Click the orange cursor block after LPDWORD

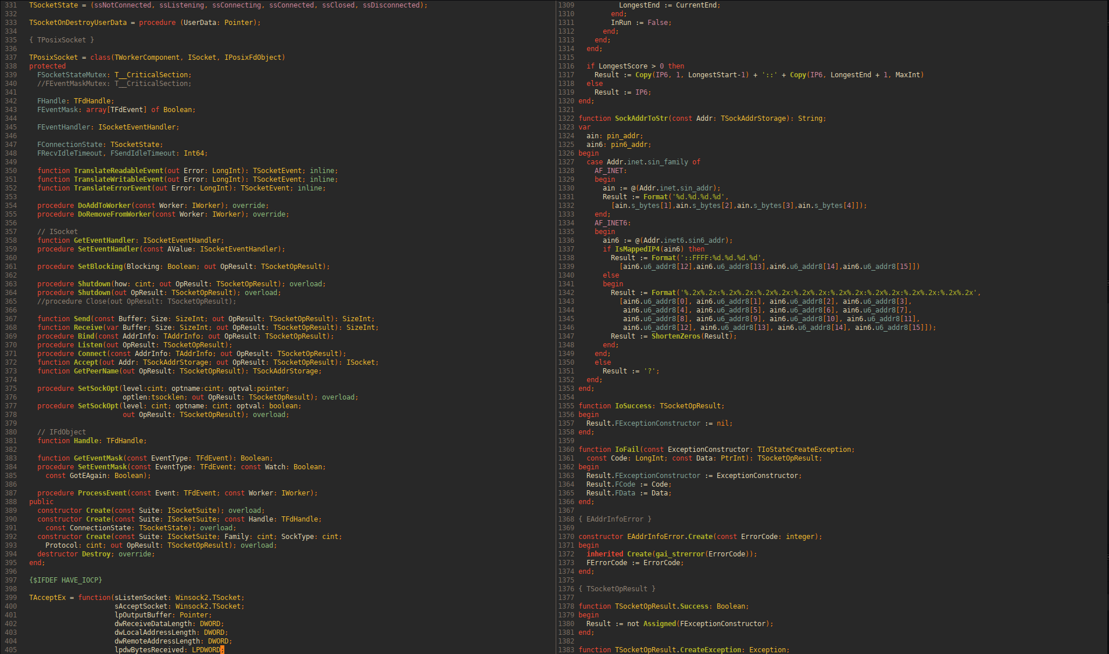click(x=222, y=650)
